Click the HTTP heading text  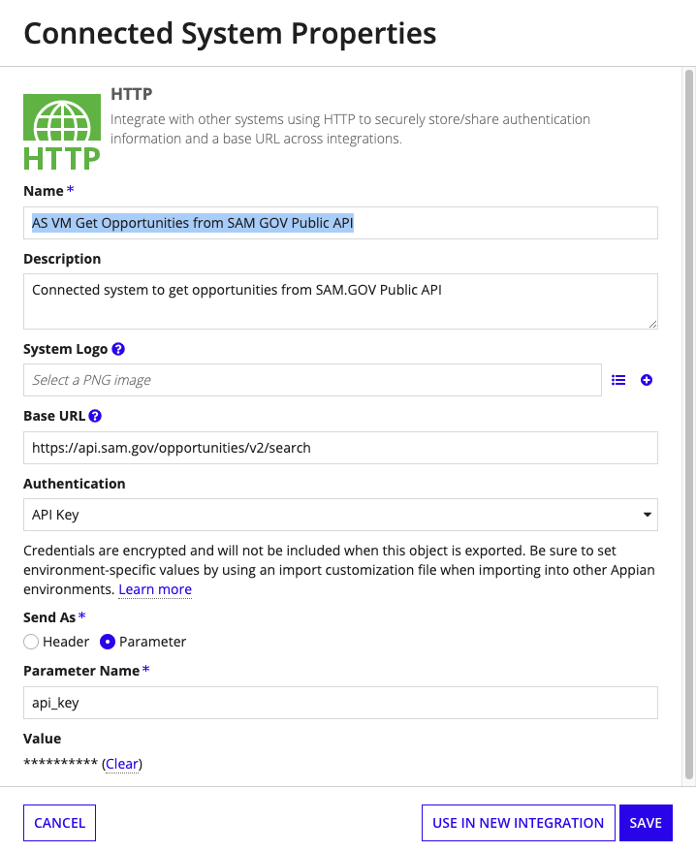tap(132, 94)
